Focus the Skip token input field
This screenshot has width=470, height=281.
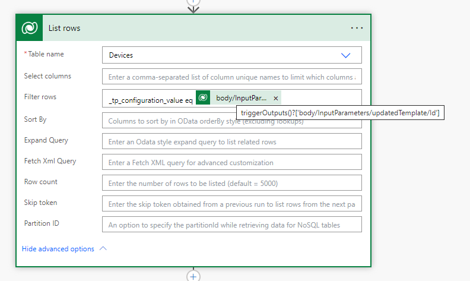pyautogui.click(x=231, y=204)
